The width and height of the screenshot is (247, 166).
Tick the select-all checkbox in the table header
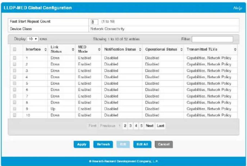pos(14,49)
